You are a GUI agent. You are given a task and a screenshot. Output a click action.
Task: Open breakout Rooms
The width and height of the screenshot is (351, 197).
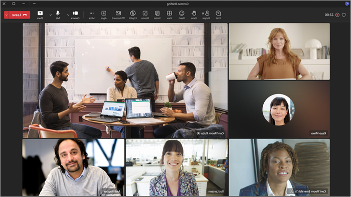(145, 15)
